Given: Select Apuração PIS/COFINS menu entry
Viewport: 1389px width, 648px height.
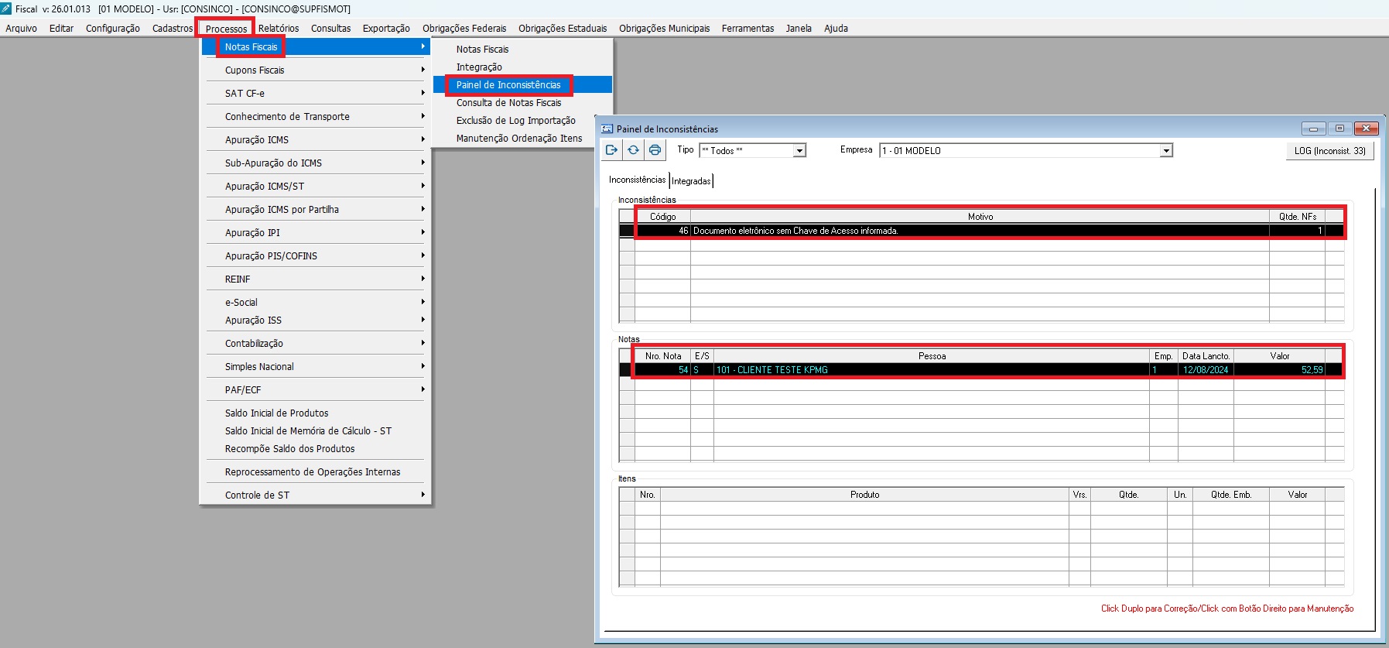Looking at the screenshot, I should [x=316, y=255].
